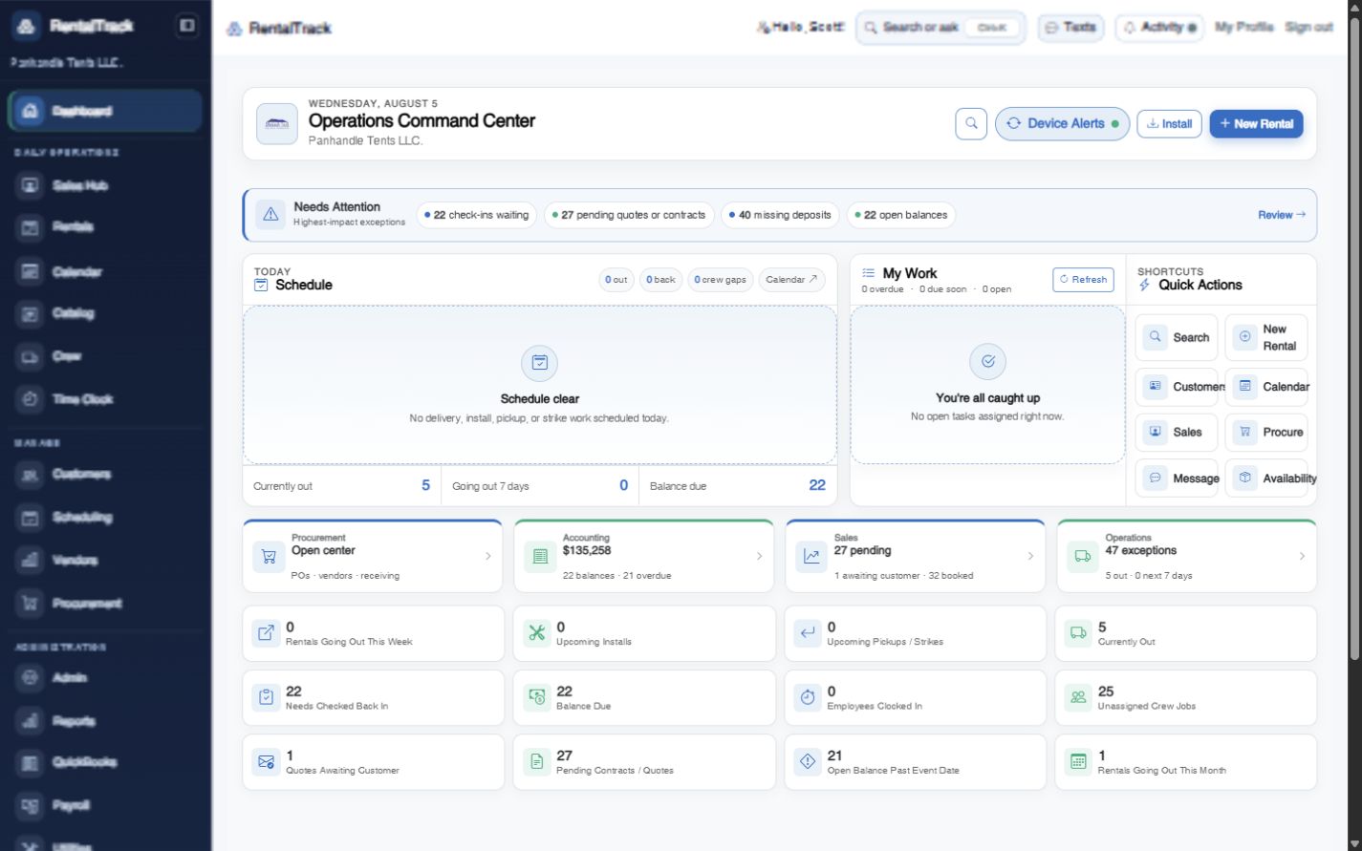Image resolution: width=1362 pixels, height=851 pixels.
Task: Expand the Accounting $135,258 card chevron
Action: tap(760, 556)
